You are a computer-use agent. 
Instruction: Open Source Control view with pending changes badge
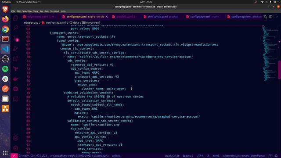pyautogui.click(x=16, y=38)
